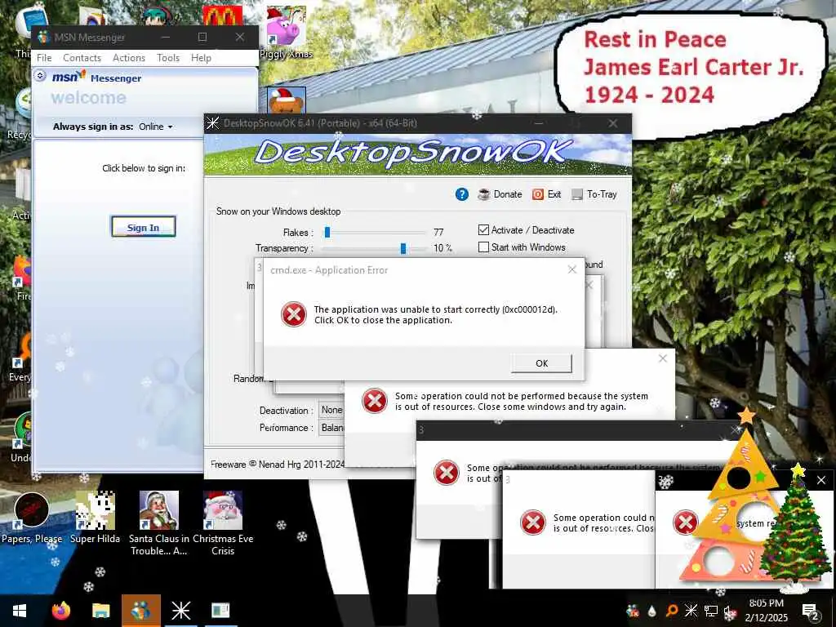Click the water drop tray icon
The image size is (836, 627).
pos(652,611)
